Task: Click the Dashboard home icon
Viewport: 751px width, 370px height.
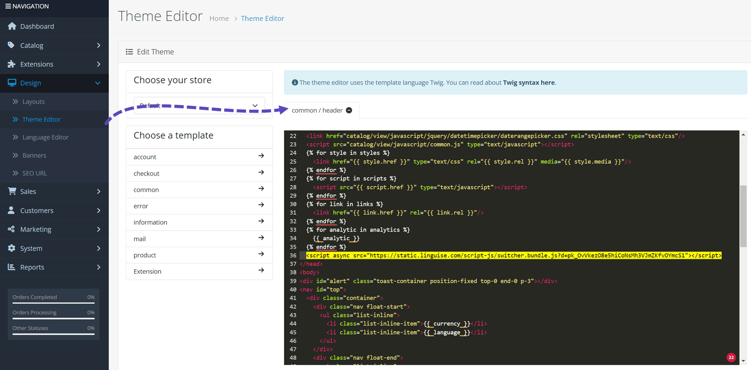Action: 12,26
